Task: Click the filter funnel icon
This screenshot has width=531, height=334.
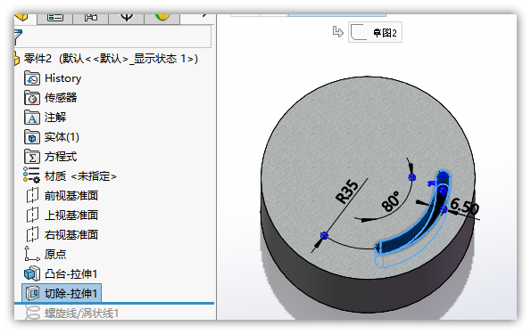Action: coord(18,37)
